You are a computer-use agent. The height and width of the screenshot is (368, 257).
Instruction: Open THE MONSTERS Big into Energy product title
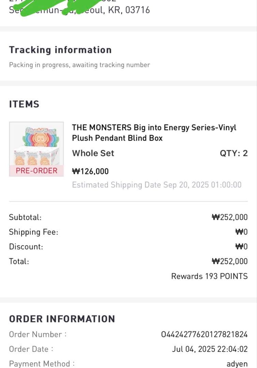pyautogui.click(x=154, y=133)
